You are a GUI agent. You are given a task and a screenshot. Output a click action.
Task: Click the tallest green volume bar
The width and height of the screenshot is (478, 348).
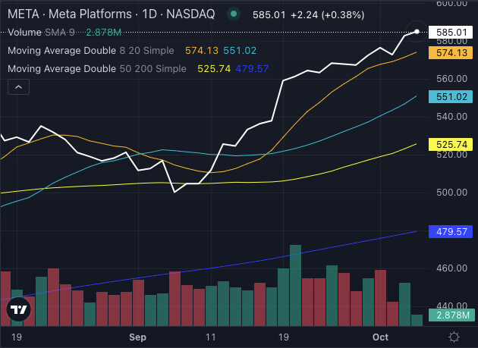(295, 284)
